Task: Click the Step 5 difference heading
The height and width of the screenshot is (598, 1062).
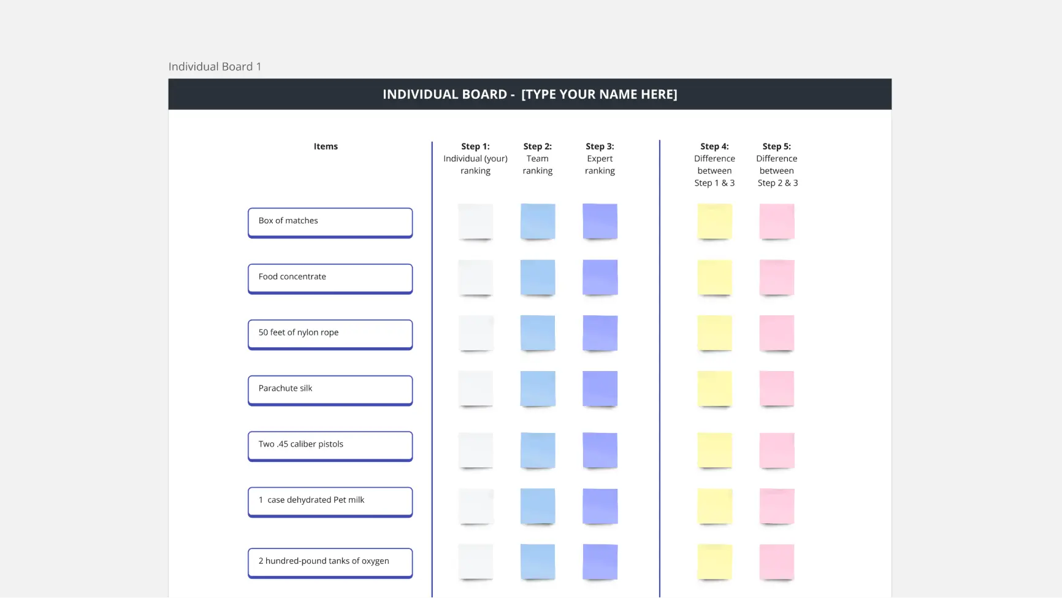Action: point(777,164)
